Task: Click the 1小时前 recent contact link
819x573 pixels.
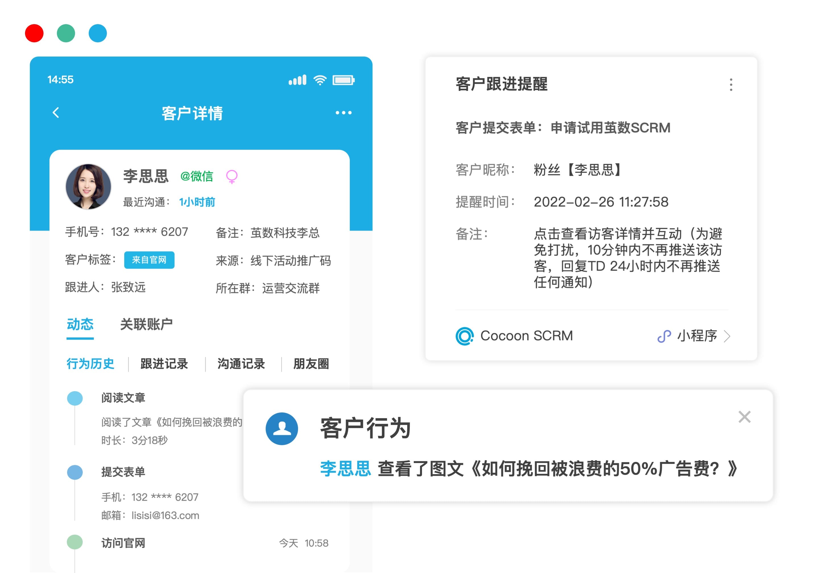Action: (197, 202)
